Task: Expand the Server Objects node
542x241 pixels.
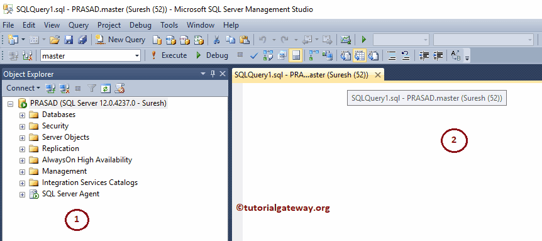Action: 23,138
